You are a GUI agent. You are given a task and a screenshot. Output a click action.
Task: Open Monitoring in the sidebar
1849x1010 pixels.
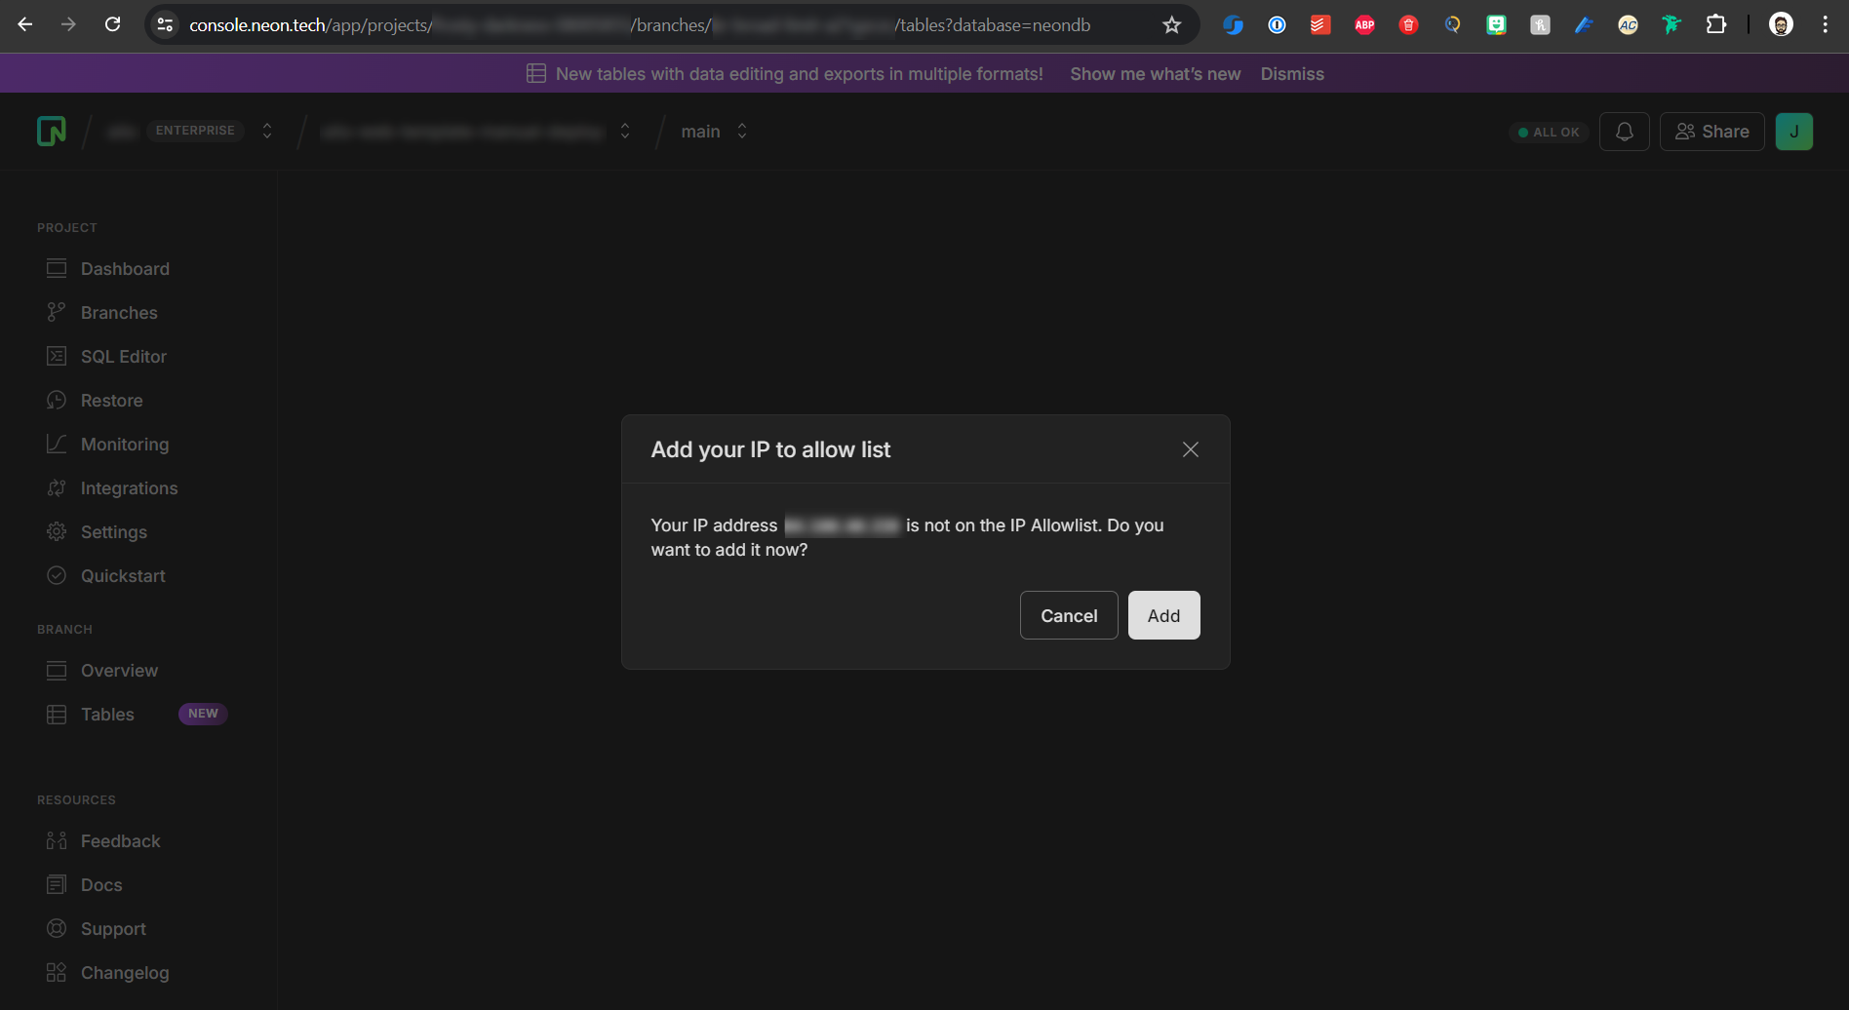click(125, 444)
